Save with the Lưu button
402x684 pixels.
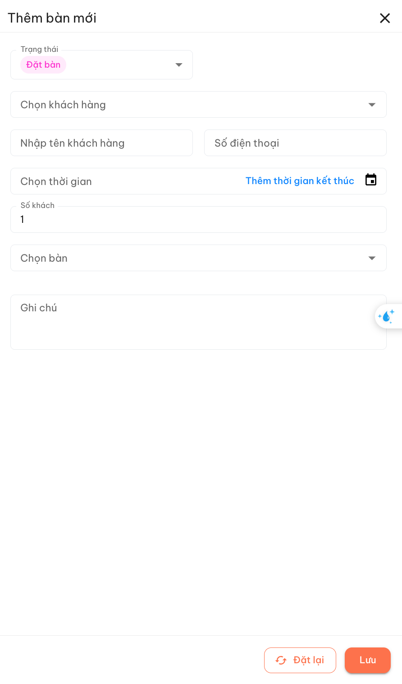click(x=367, y=660)
